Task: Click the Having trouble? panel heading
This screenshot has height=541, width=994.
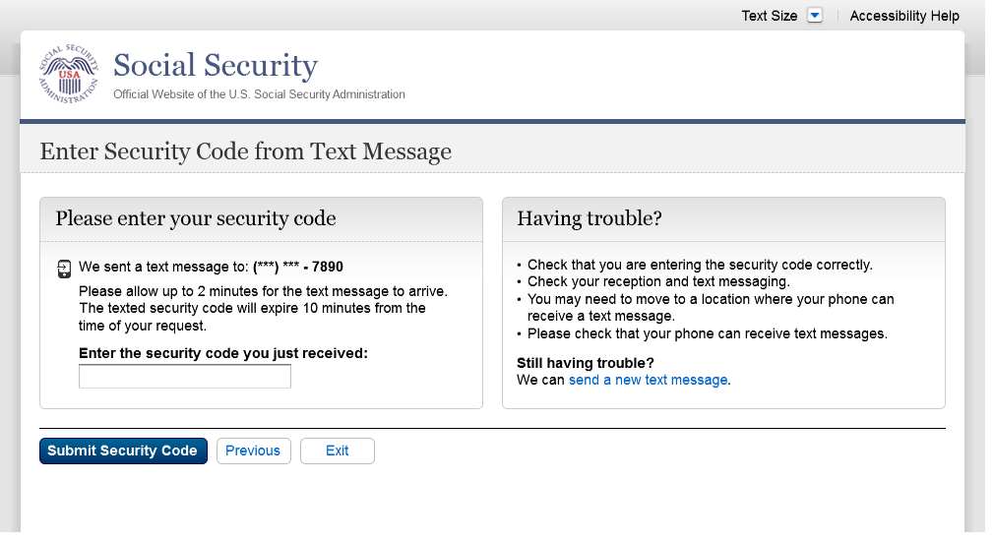Action: (590, 218)
